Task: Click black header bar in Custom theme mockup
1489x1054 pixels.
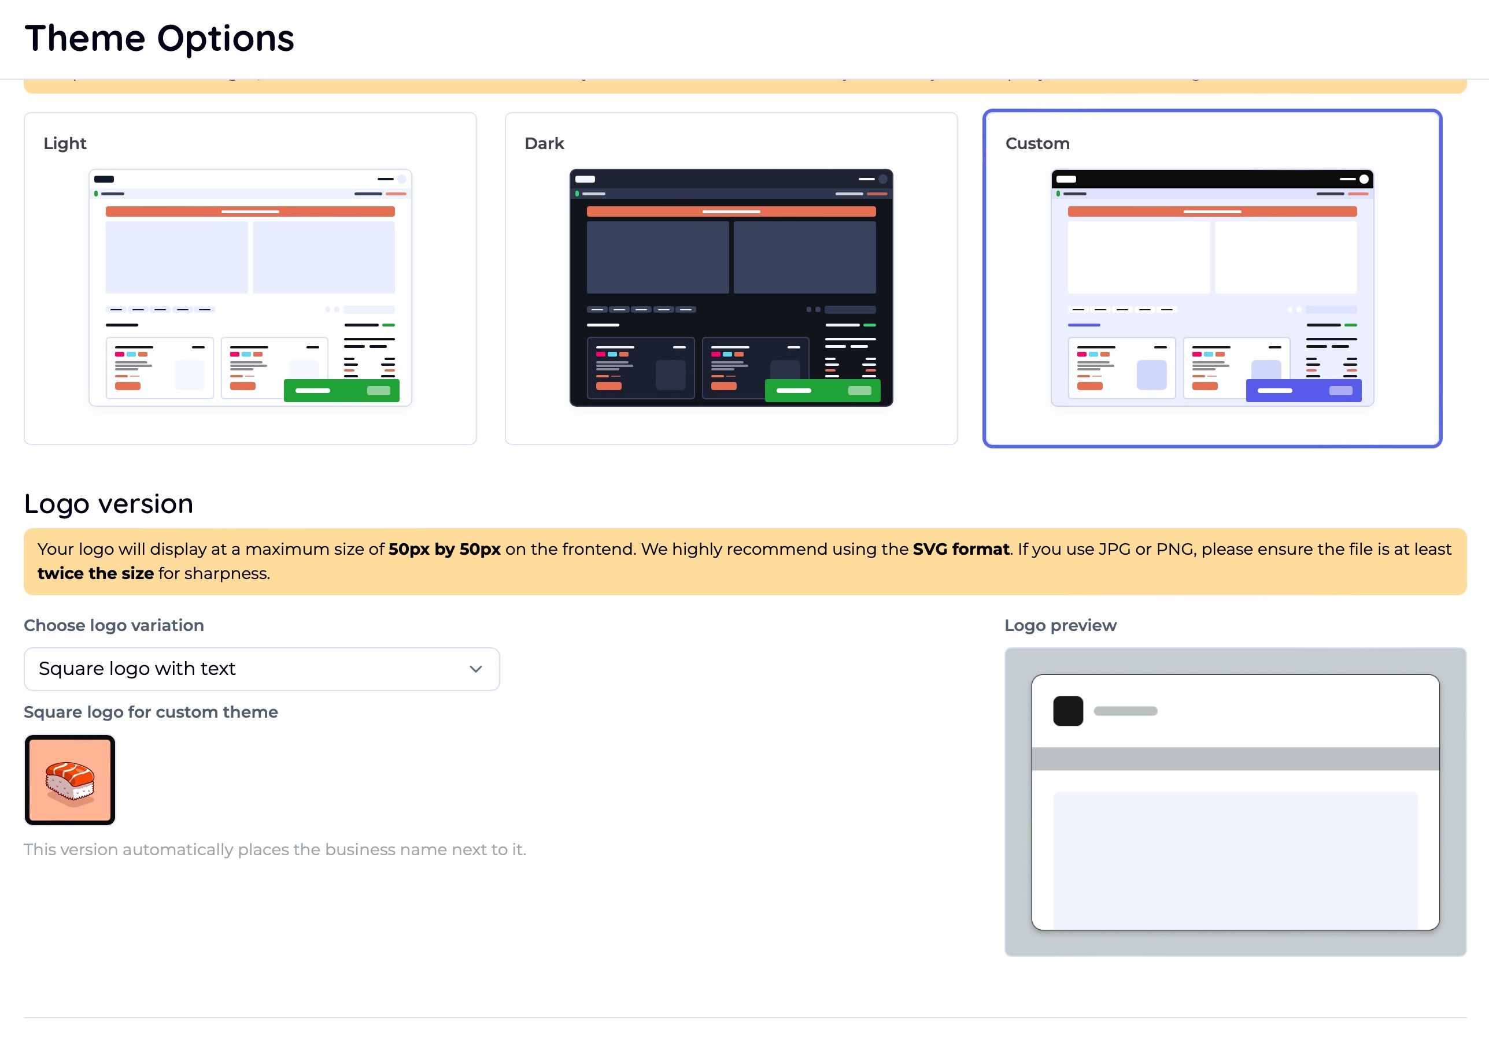Action: (1211, 179)
